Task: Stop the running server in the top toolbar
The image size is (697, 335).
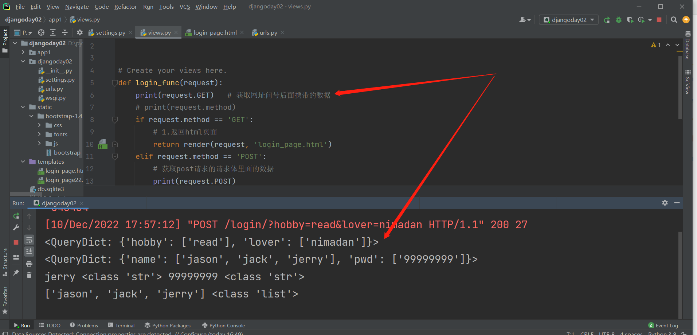Action: pos(659,20)
